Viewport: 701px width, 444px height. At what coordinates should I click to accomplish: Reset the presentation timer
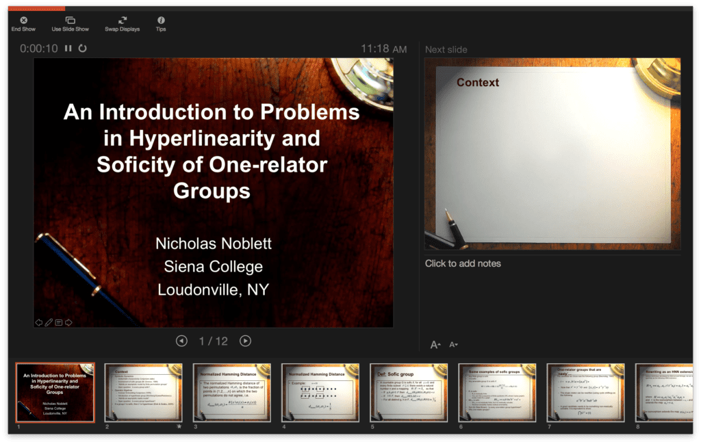point(82,49)
